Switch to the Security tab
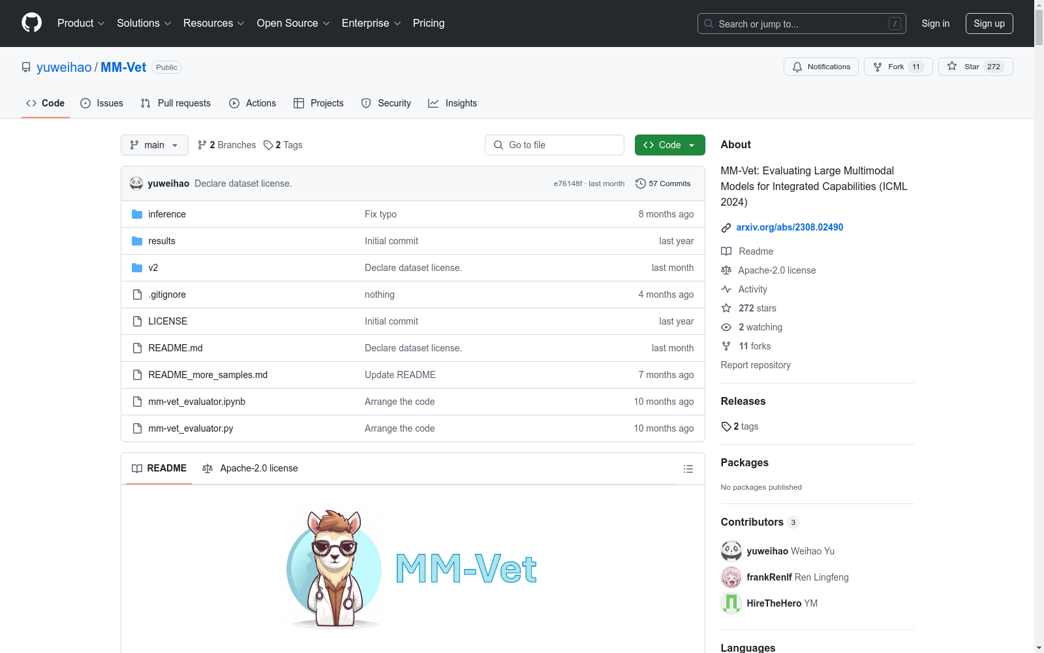This screenshot has width=1044, height=653. click(x=386, y=103)
